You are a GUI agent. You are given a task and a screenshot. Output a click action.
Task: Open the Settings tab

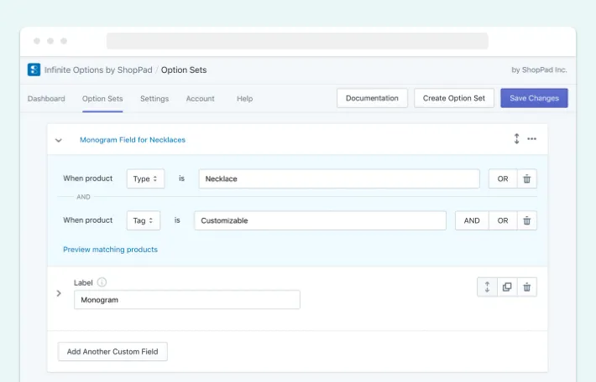[154, 99]
